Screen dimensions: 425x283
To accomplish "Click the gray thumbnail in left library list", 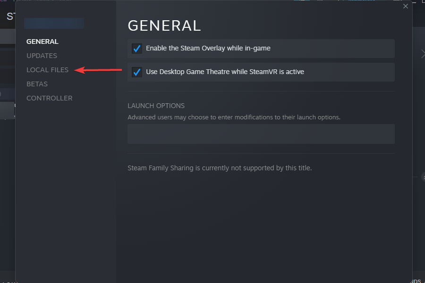I will coord(7,110).
